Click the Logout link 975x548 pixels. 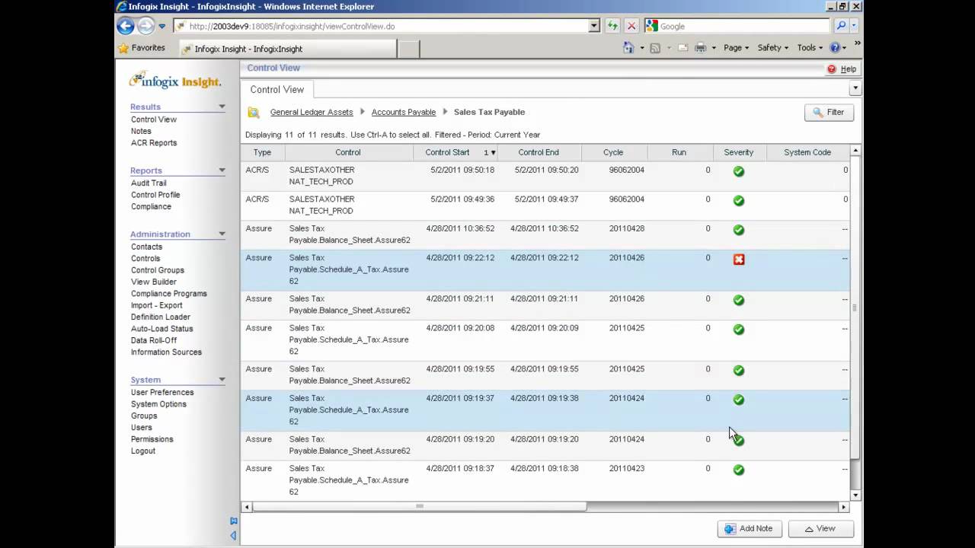click(x=143, y=451)
